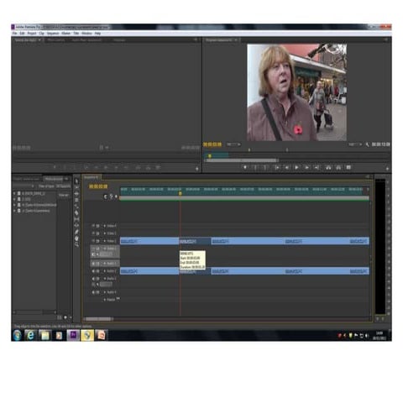Mute the audio track containing the clips
This screenshot has height=403, width=403.
pos(93,271)
